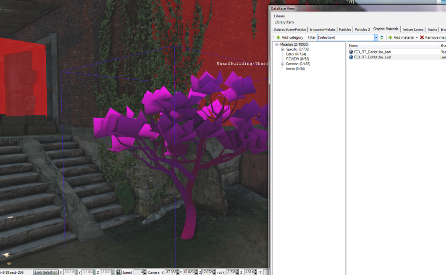The height and width of the screenshot is (275, 446).
Task: Click the Speed value stepper arrows
Action: (x=145, y=272)
